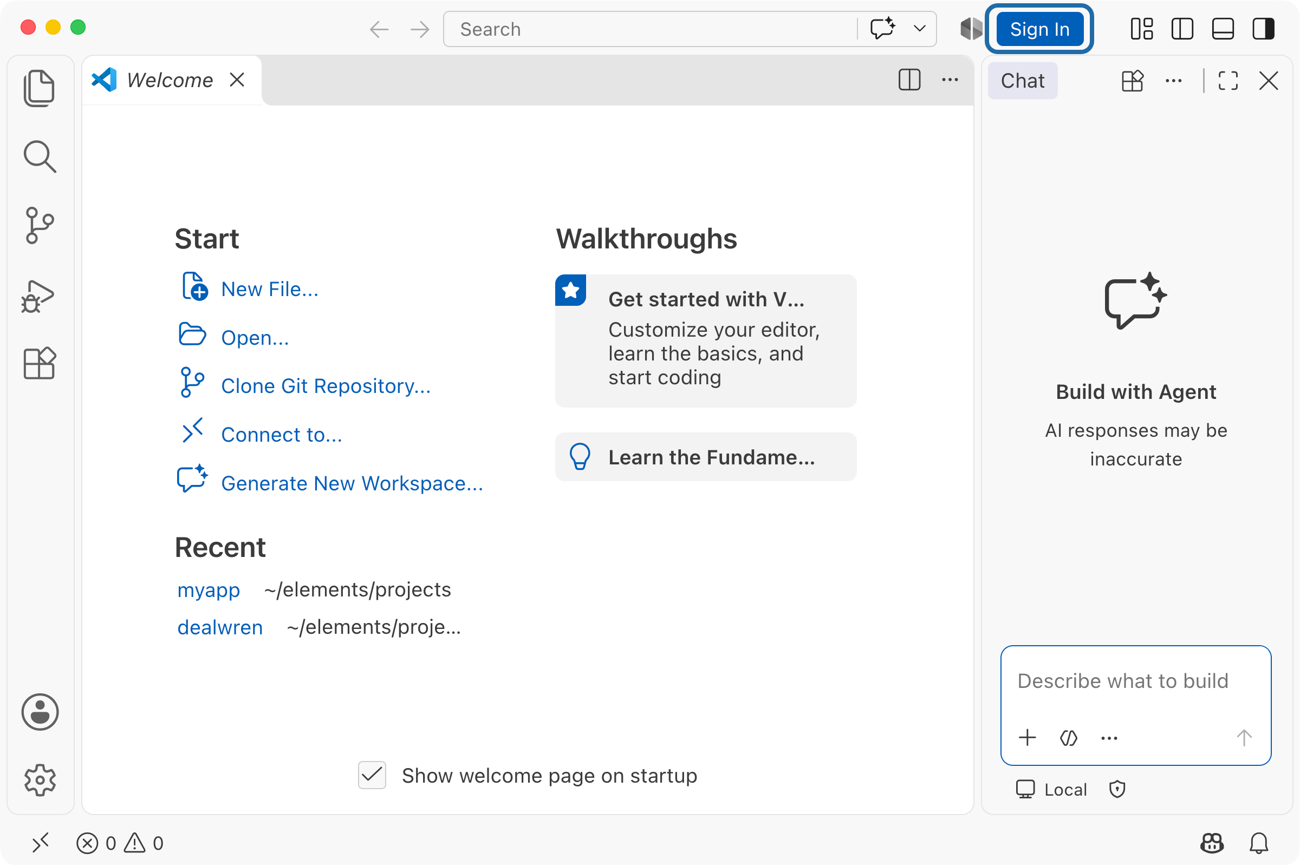Open the recent project dealwren
1300x866 pixels.
tap(220, 627)
